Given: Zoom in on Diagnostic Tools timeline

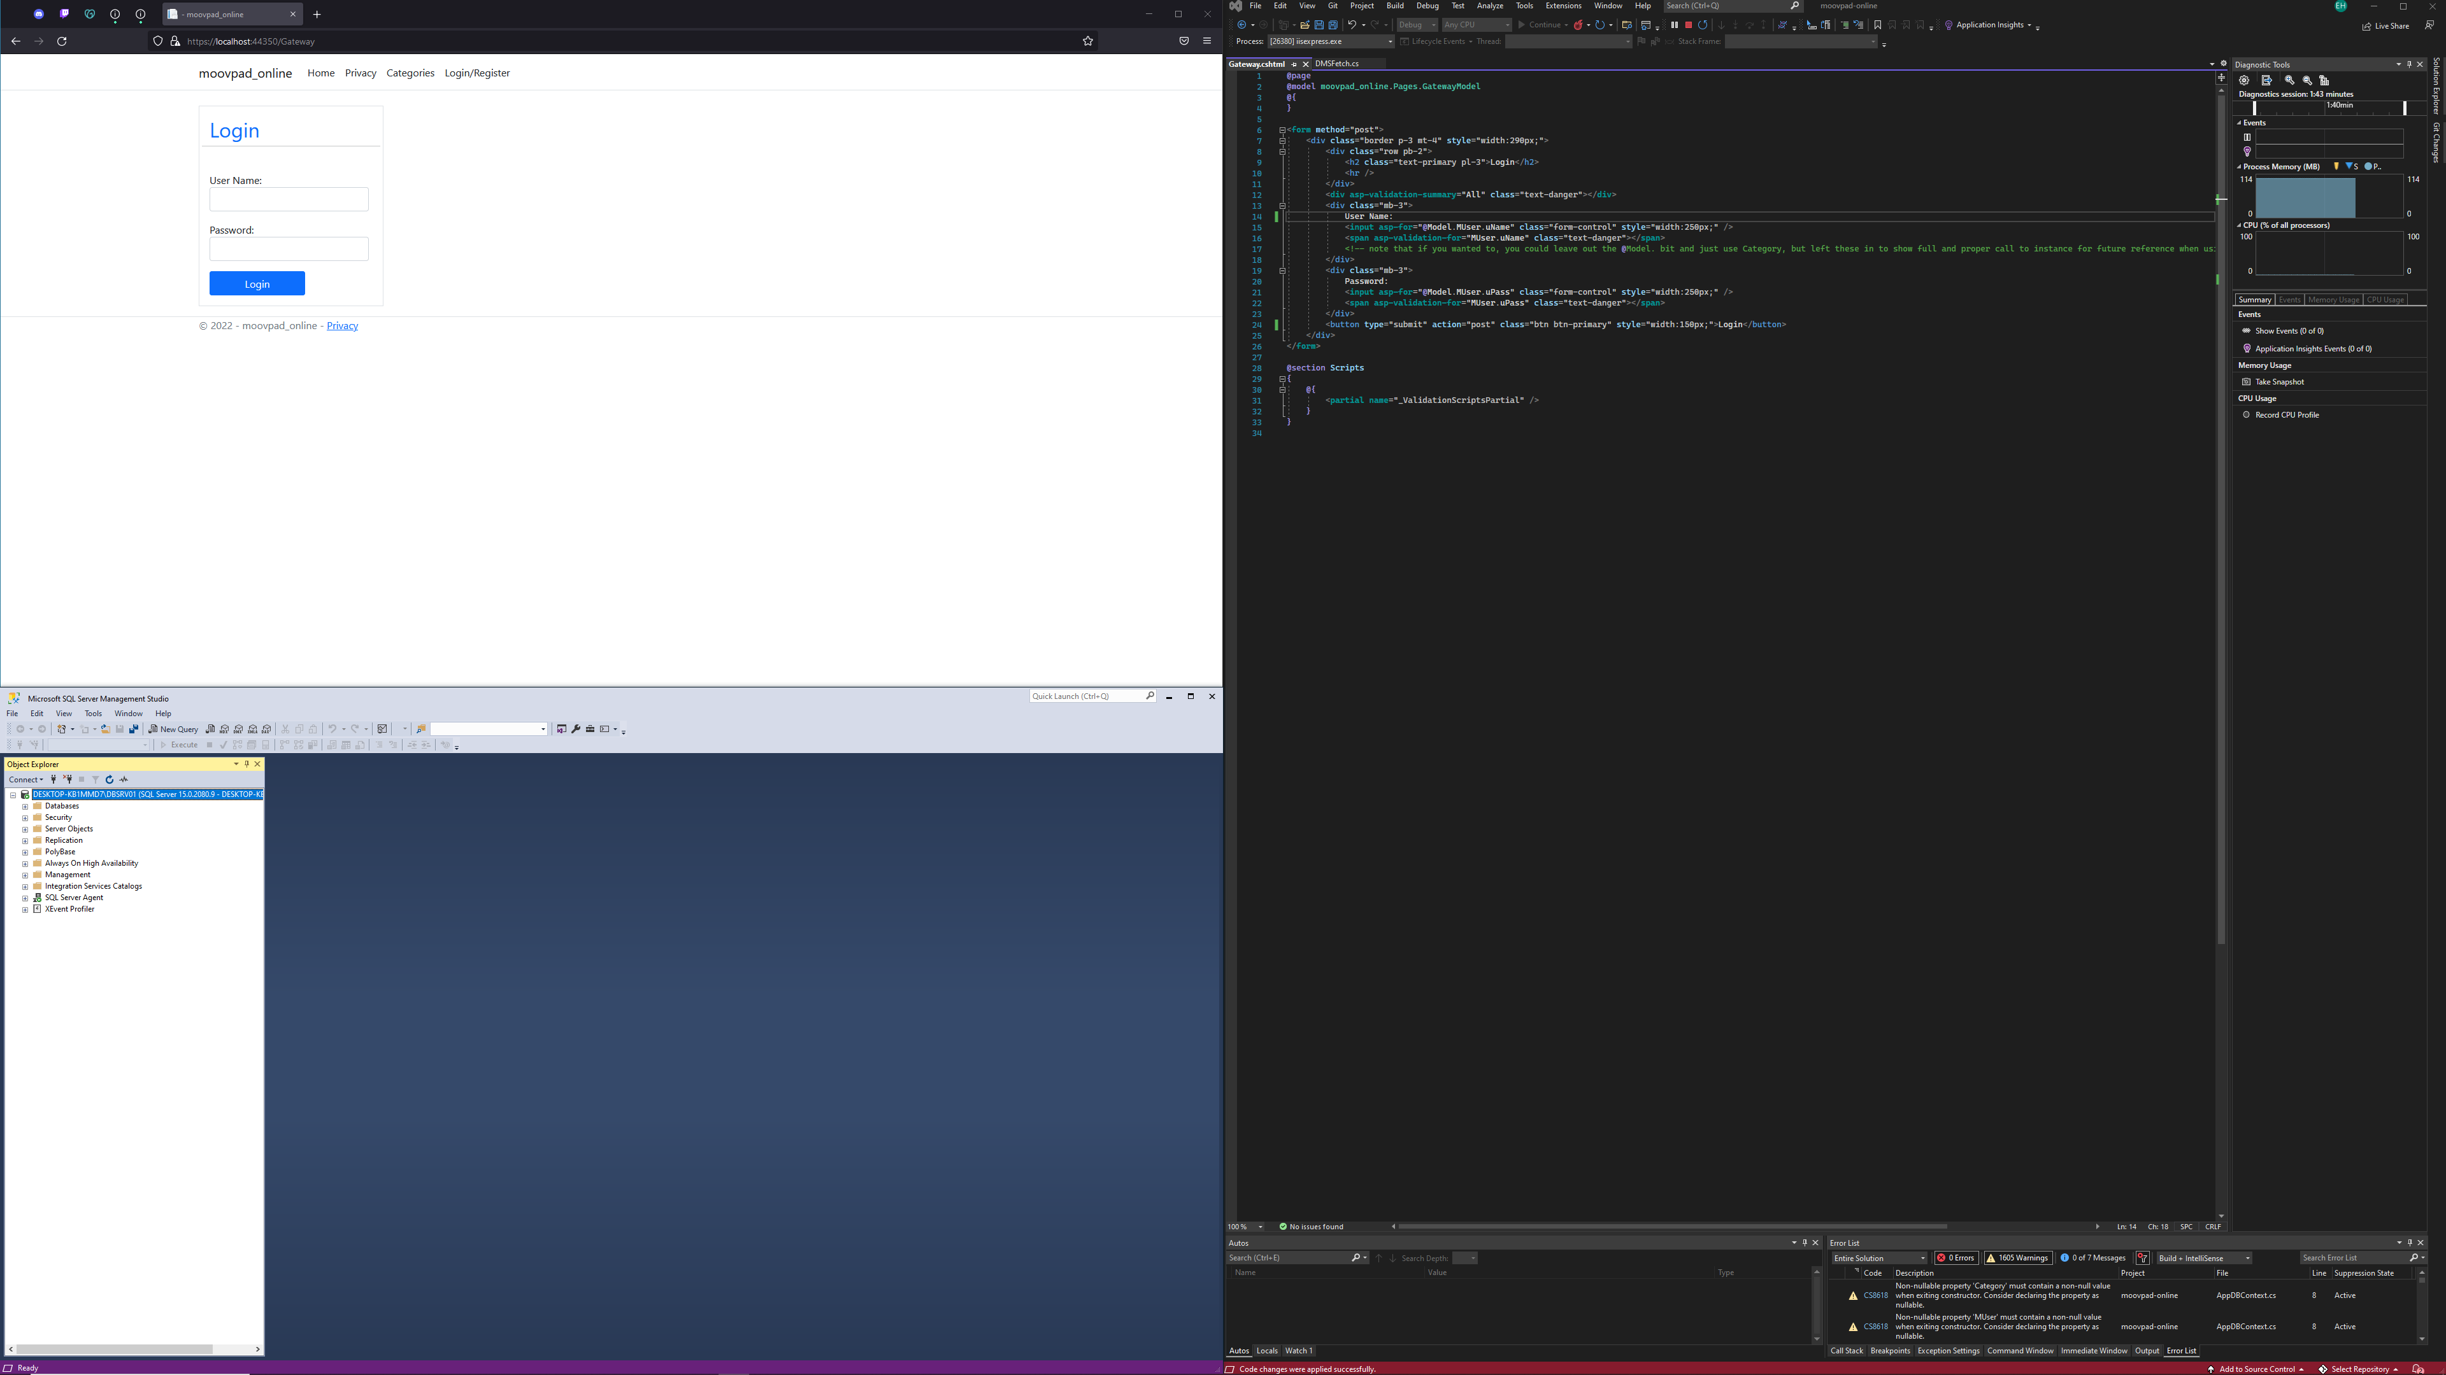Looking at the screenshot, I should pyautogui.click(x=2289, y=81).
